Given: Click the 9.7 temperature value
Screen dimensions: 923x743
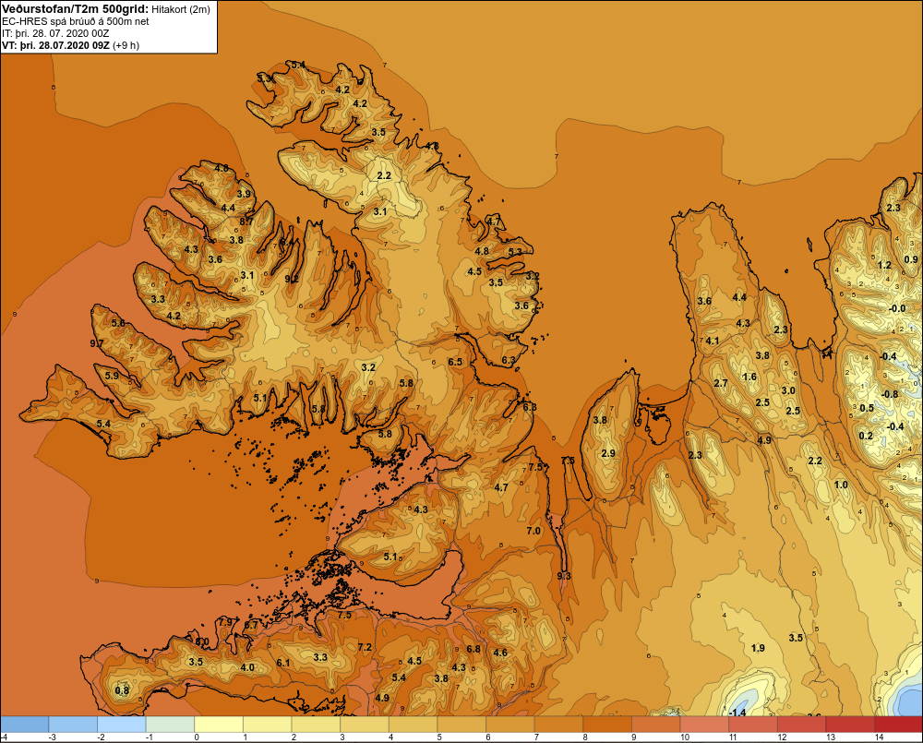Looking at the screenshot, I should tap(97, 343).
